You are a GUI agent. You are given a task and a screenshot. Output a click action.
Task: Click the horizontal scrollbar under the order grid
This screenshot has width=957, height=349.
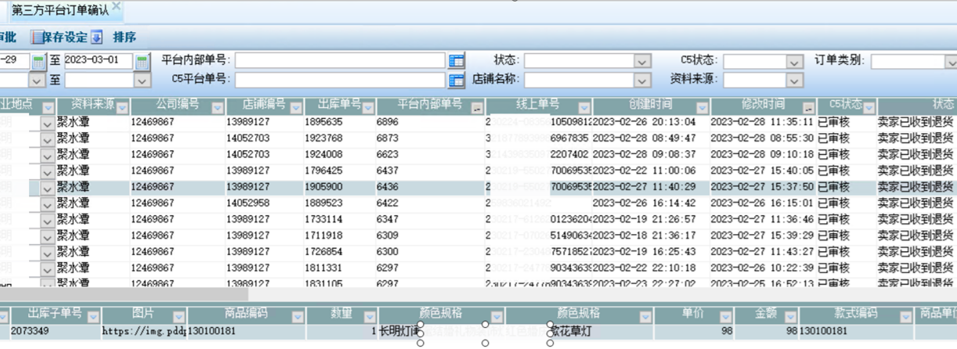(125, 294)
